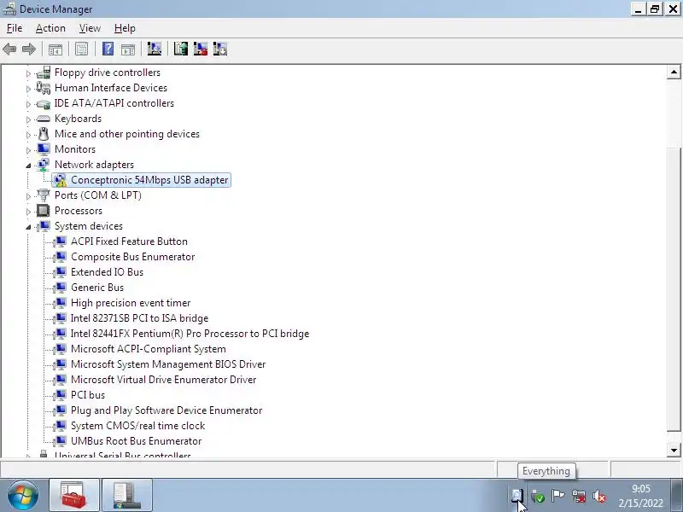Select Composite Bus Enumerator
683x512 pixels.
[x=132, y=257]
